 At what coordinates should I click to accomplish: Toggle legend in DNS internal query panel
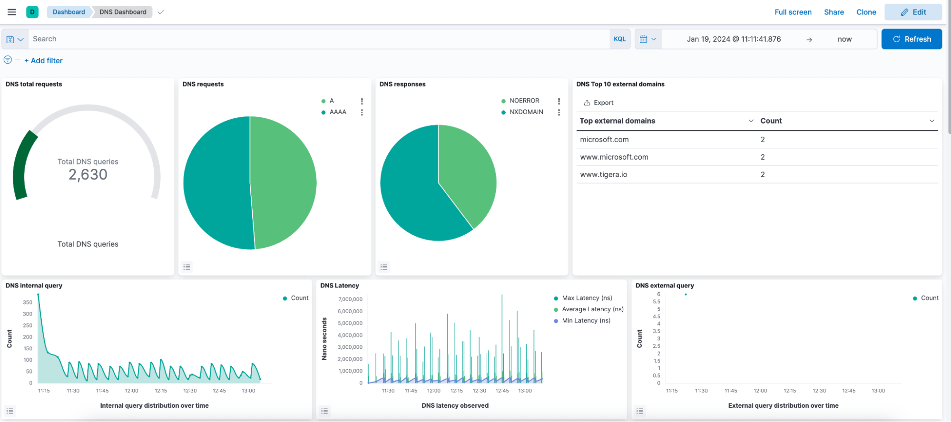click(x=10, y=411)
